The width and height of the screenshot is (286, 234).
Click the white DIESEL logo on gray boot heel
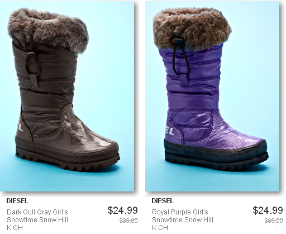[x=20, y=127]
